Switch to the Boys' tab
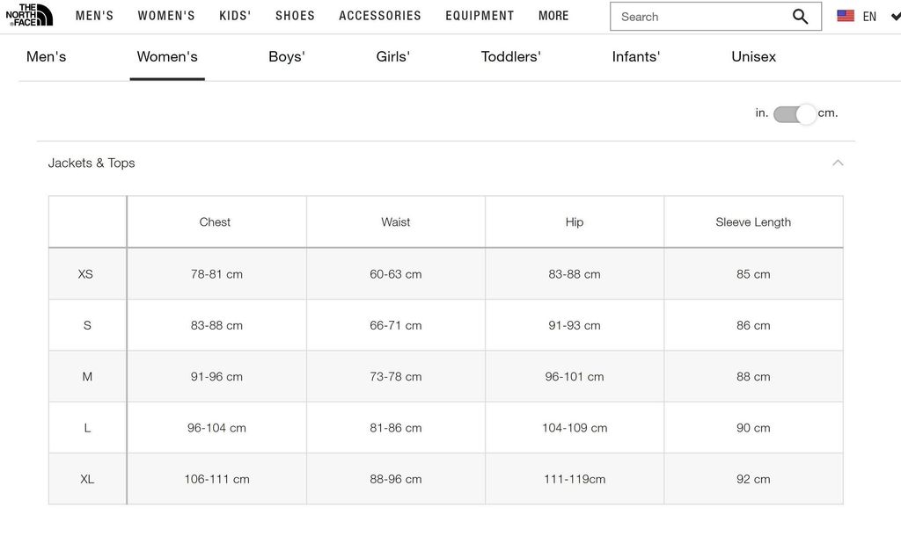This screenshot has width=901, height=551. [287, 56]
